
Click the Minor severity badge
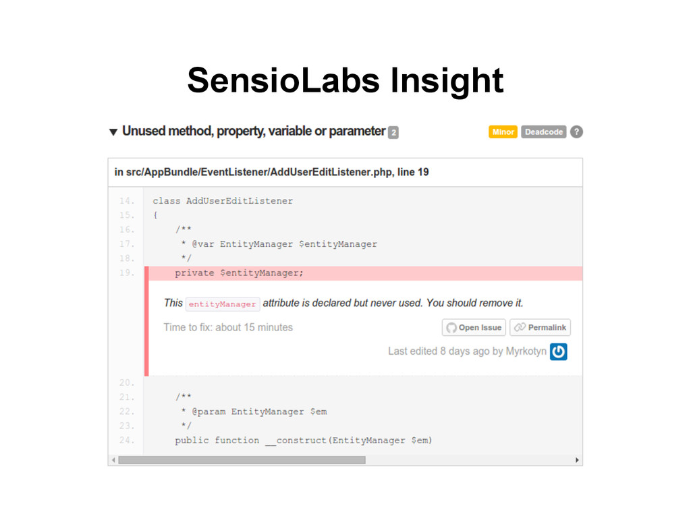[x=503, y=132]
